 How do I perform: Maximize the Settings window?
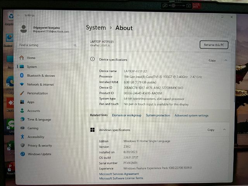[x=222, y=17]
